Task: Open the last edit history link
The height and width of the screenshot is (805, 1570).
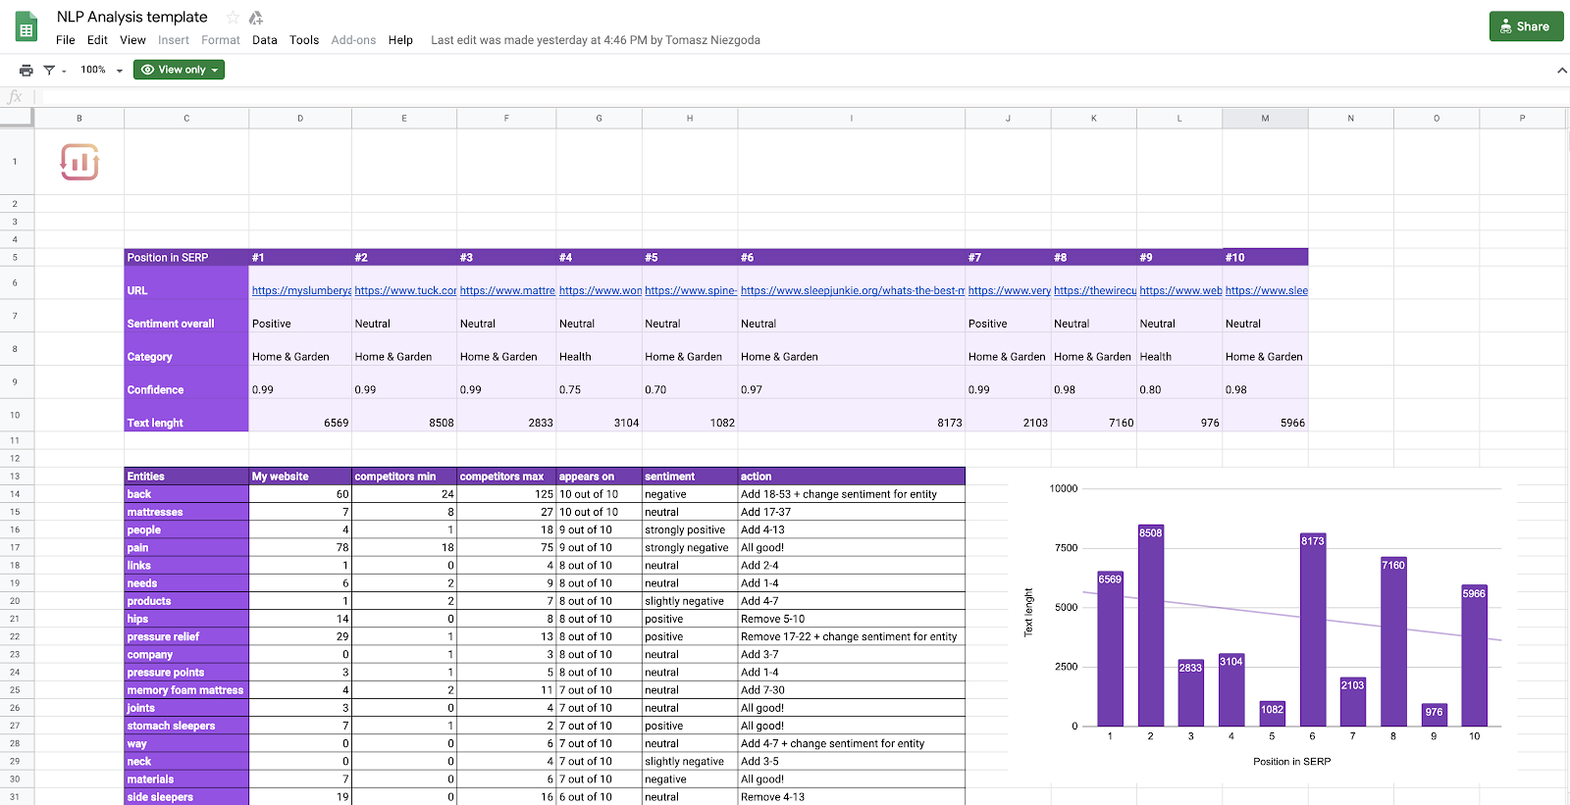Action: (596, 40)
